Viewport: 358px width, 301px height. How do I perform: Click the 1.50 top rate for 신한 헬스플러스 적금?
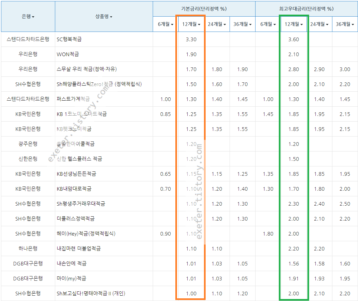[293, 159]
